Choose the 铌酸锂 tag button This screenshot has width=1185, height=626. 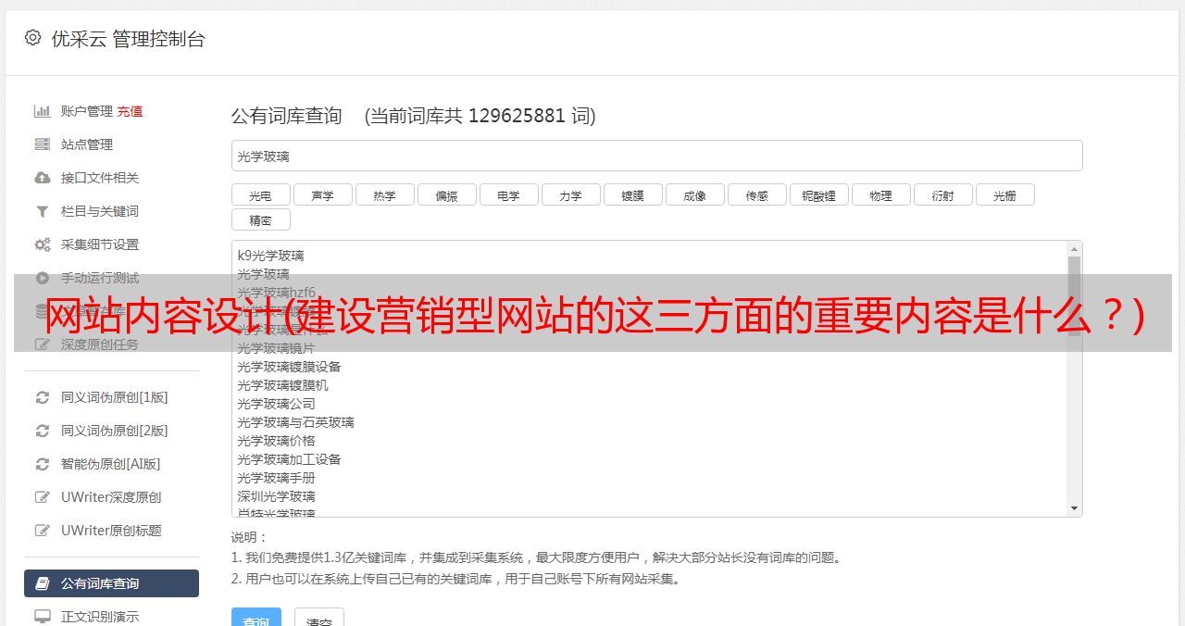[x=818, y=194]
